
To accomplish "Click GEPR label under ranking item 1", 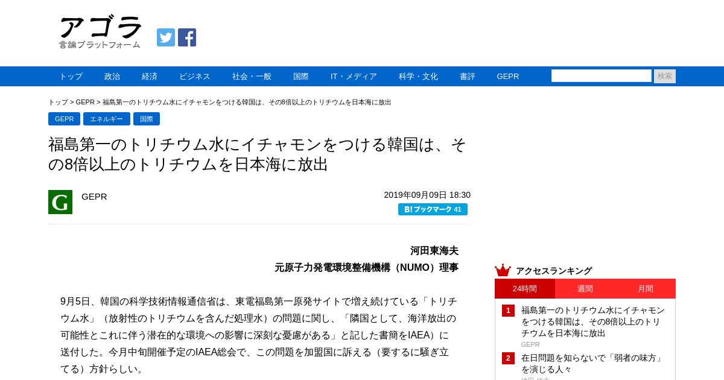I will tap(530, 344).
